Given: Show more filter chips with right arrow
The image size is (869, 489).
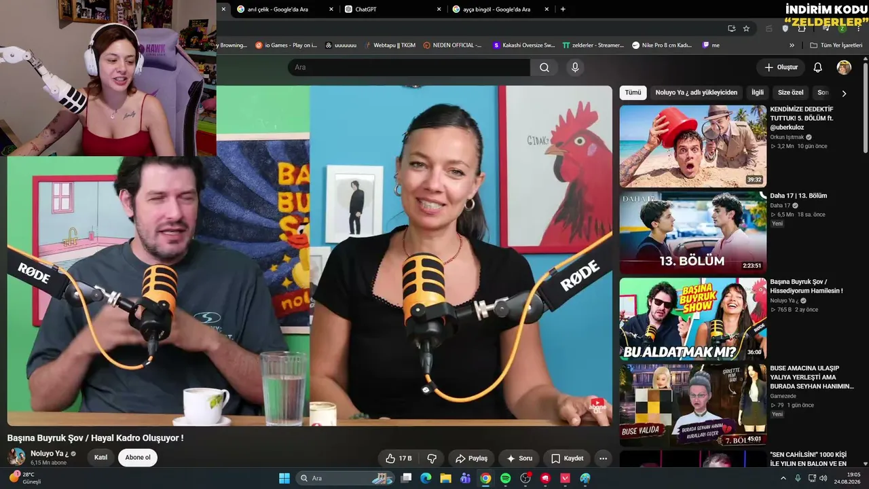Looking at the screenshot, I should pos(844,93).
